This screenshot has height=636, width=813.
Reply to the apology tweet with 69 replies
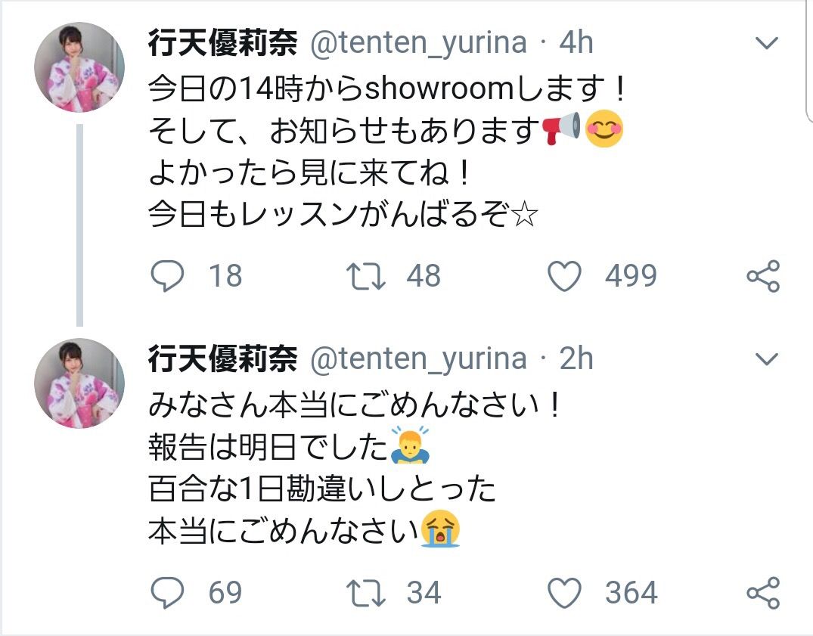click(x=167, y=592)
